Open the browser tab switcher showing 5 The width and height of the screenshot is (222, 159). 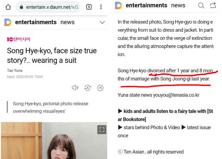[x=89, y=7]
